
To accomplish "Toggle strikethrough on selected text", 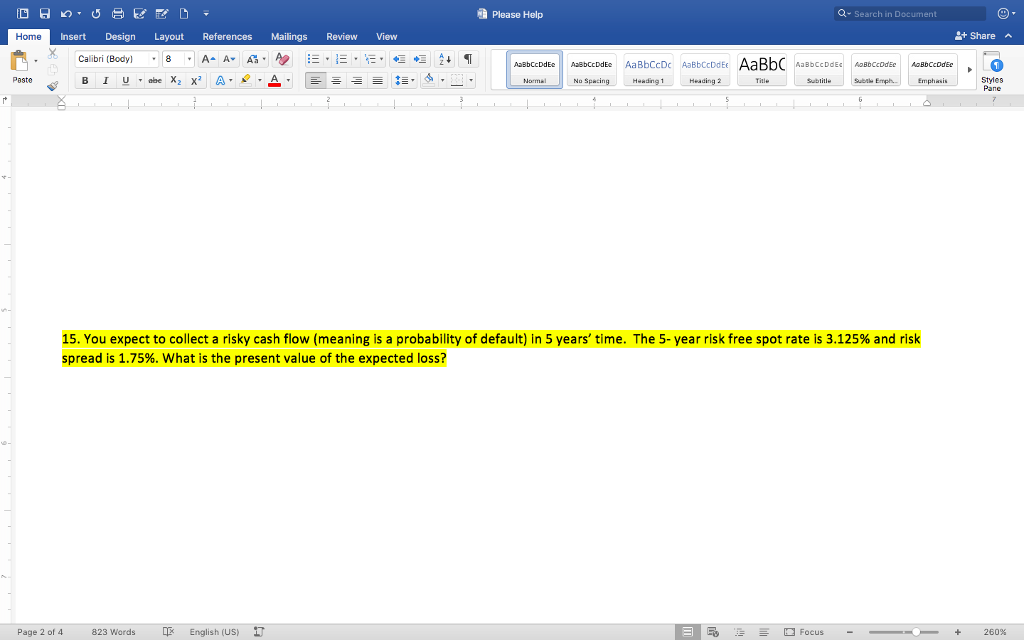I will point(154,80).
